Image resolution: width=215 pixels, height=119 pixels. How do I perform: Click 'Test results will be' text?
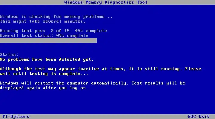[158, 83]
